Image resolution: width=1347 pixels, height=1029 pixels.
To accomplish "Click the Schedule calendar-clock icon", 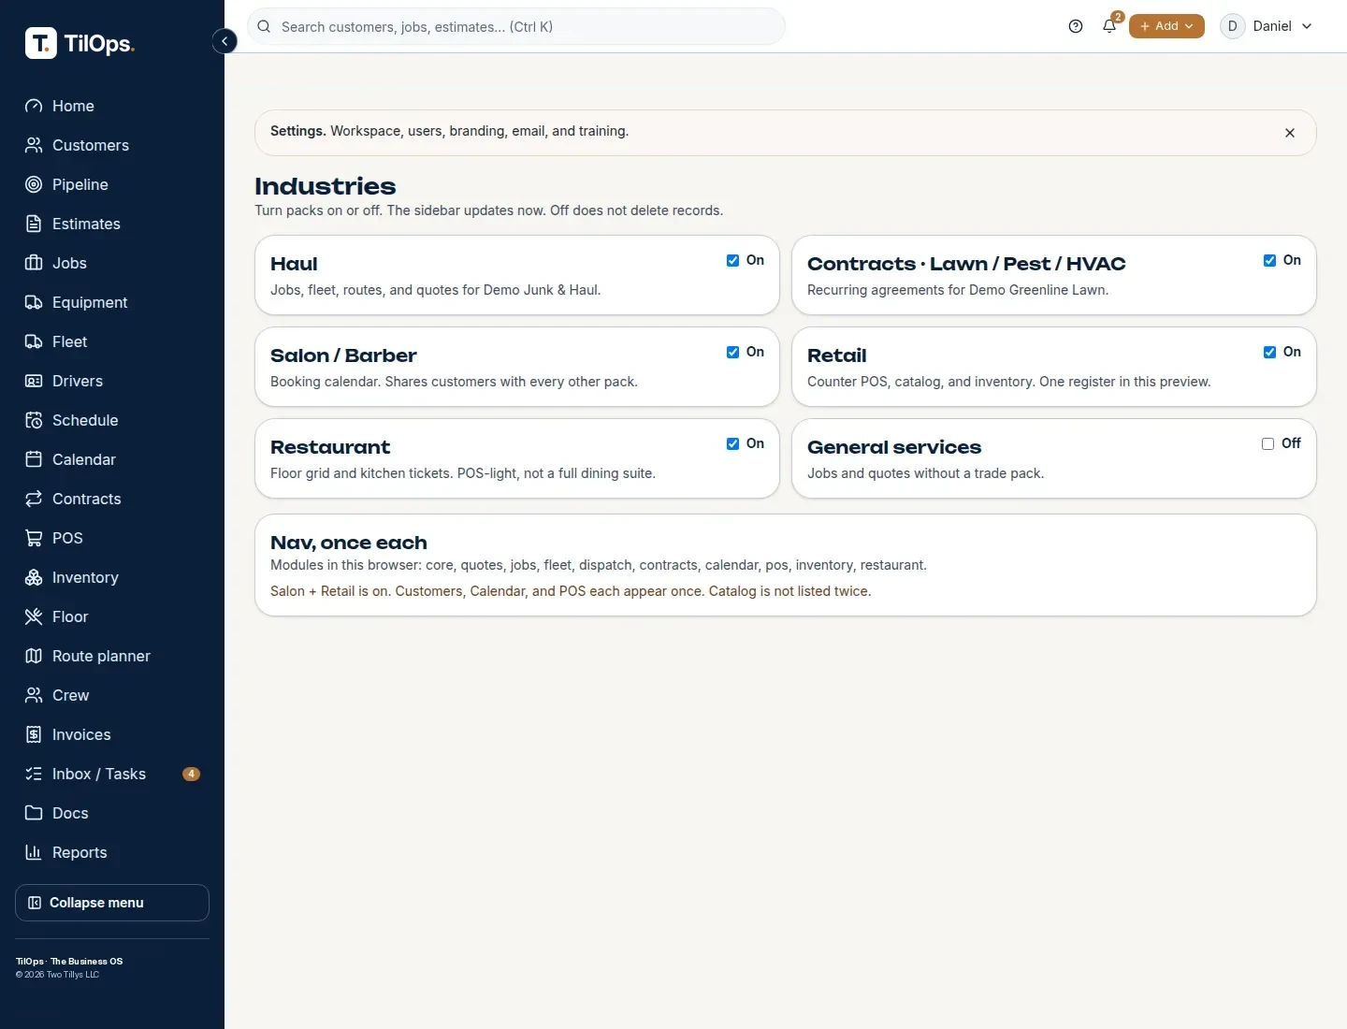I will [34, 420].
